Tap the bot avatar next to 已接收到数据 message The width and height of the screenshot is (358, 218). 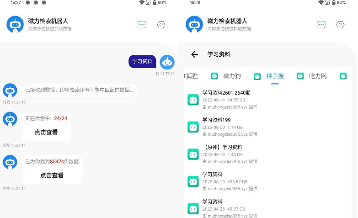[10, 90]
